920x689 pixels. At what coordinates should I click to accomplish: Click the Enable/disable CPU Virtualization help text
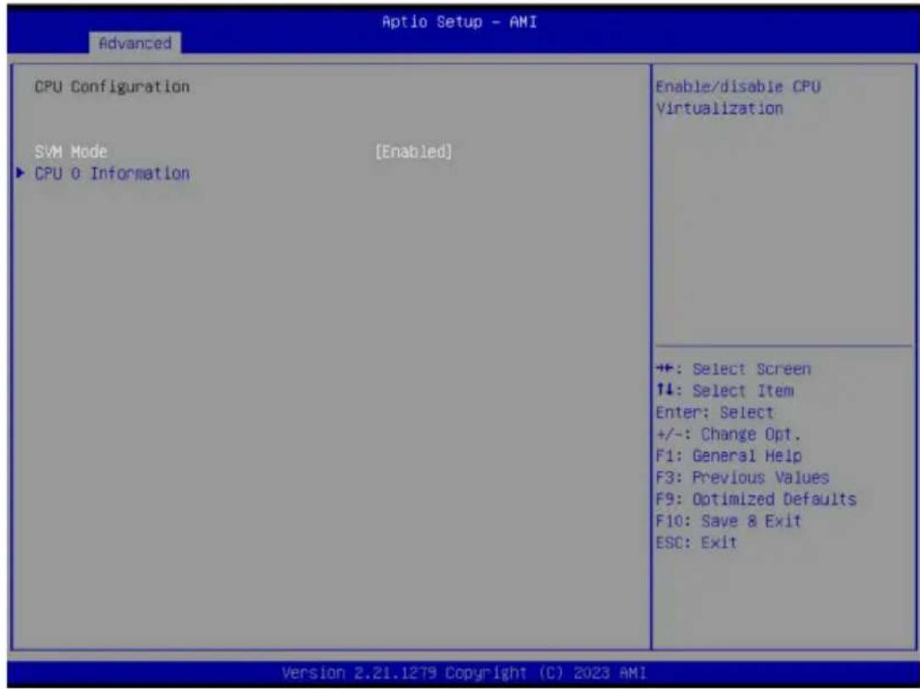(738, 98)
